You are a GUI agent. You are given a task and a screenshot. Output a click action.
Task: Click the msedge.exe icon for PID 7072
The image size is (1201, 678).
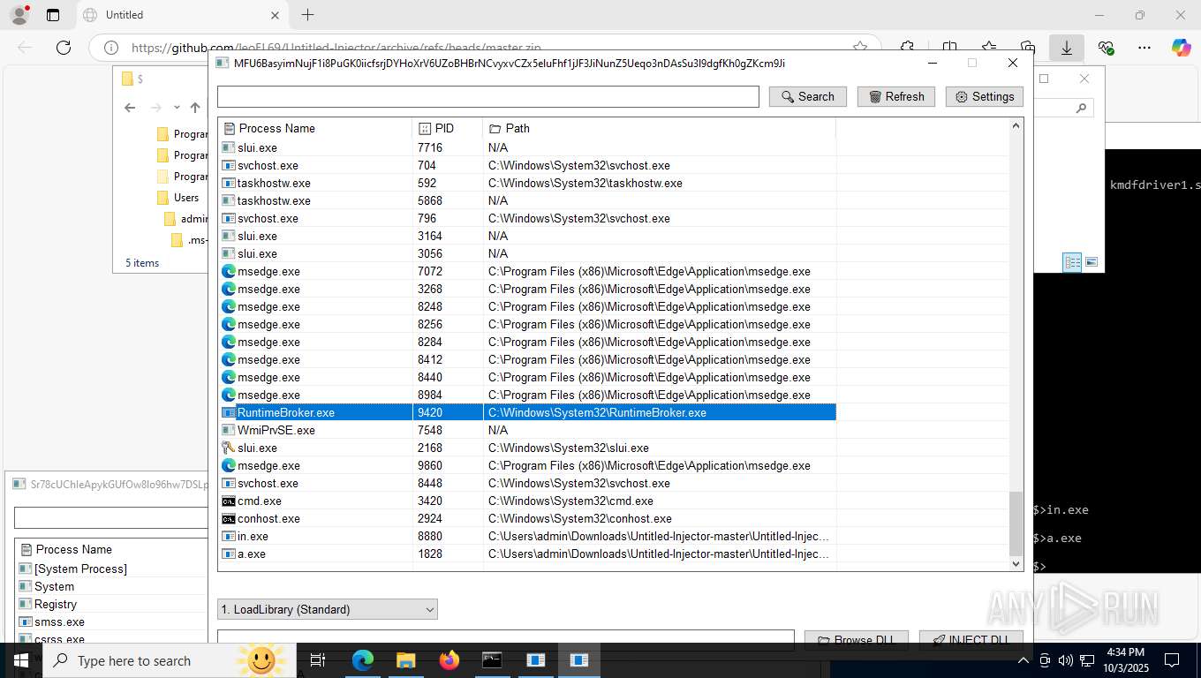click(x=228, y=271)
